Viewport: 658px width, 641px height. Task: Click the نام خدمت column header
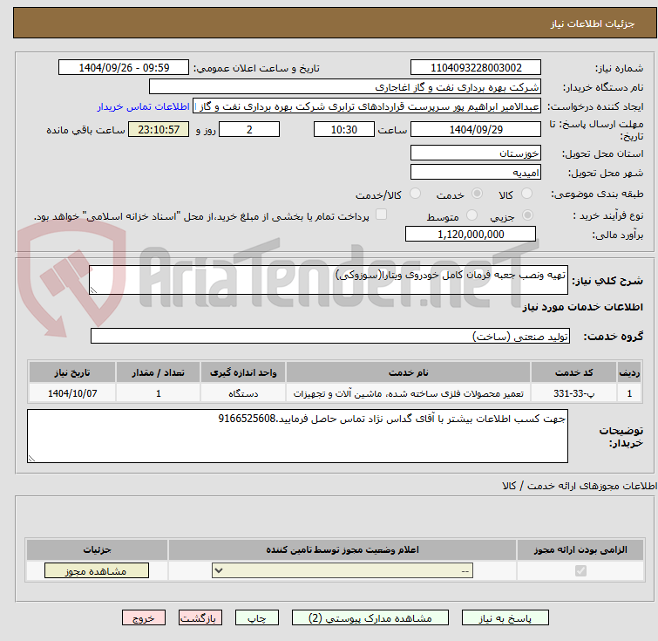[409, 372]
